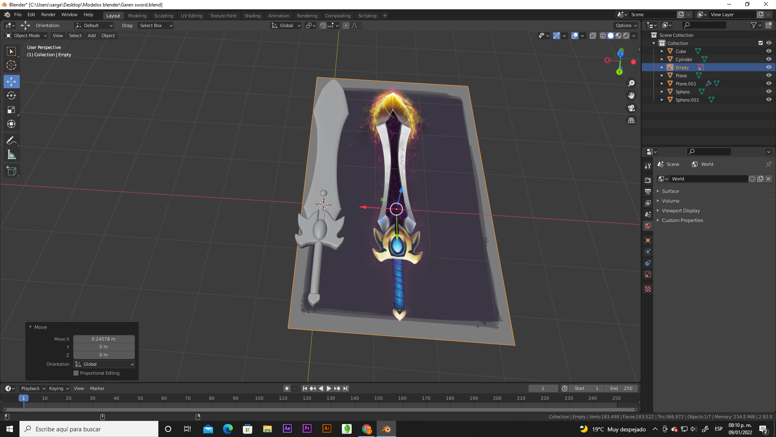Screen dimensions: 776x437
Task: Open the File menu
Action: pyautogui.click(x=18, y=15)
